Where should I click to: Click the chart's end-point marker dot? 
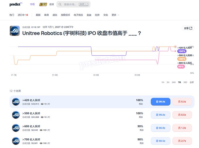click(175, 47)
